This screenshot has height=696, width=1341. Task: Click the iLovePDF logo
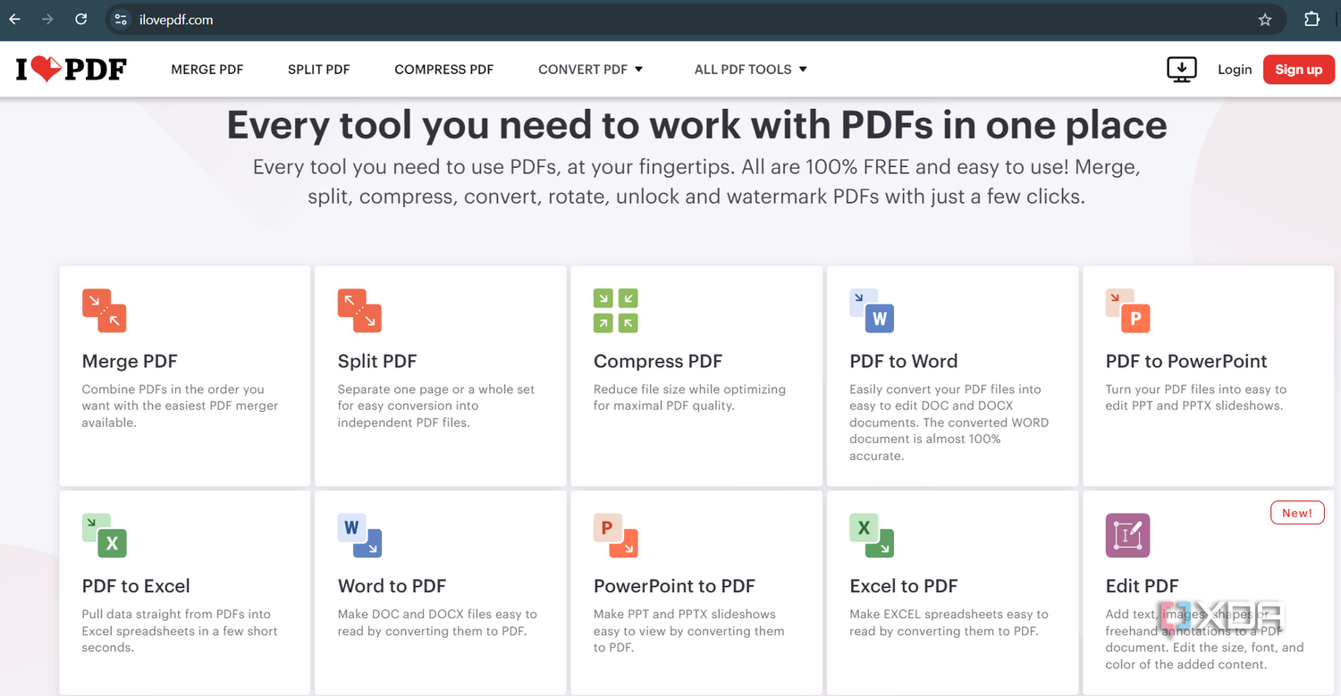tap(71, 69)
